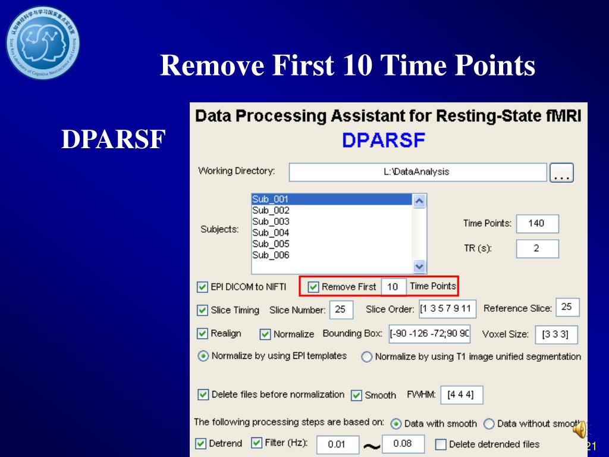Toggle Remove First Time Points checkbox

tap(313, 287)
